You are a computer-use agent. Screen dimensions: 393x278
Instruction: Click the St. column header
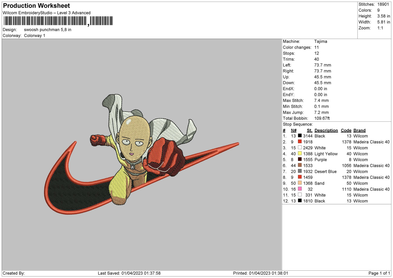(x=309, y=130)
